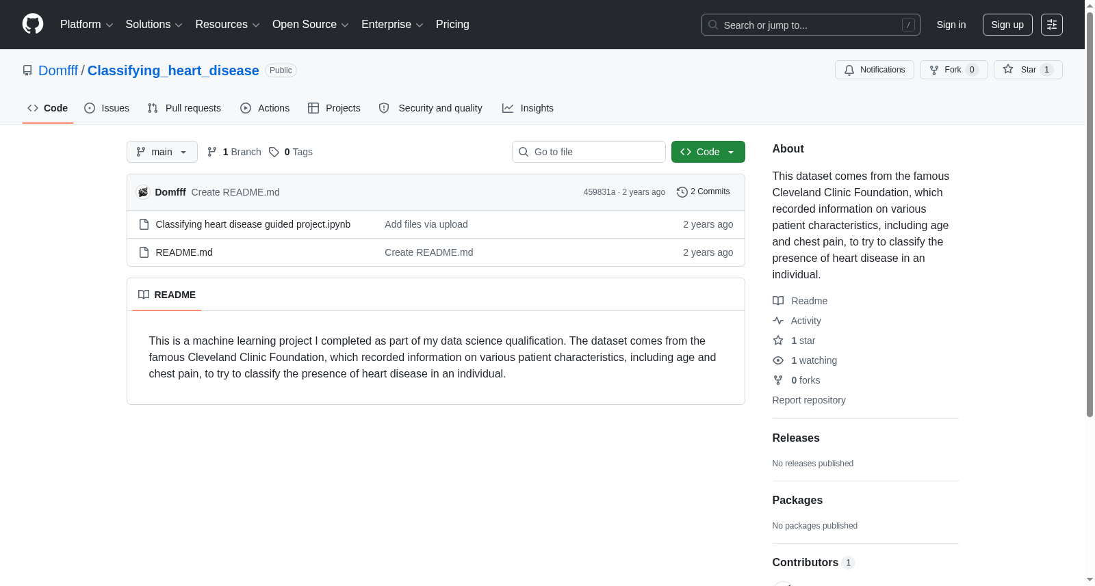The height and width of the screenshot is (586, 1095).
Task: Click the Releases heading
Action: (x=796, y=438)
